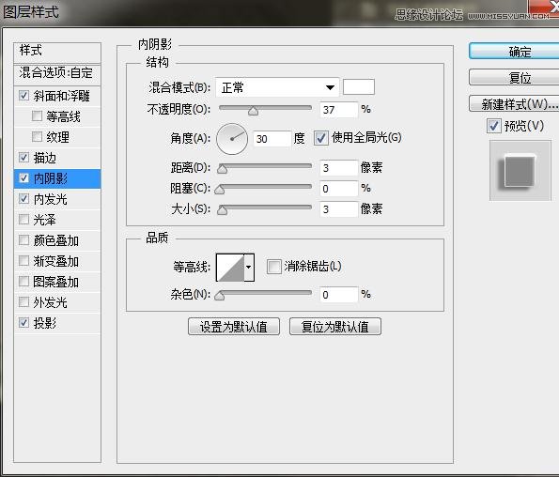Click the style preview thumbnail
This screenshot has width=559, height=477.
(520, 170)
